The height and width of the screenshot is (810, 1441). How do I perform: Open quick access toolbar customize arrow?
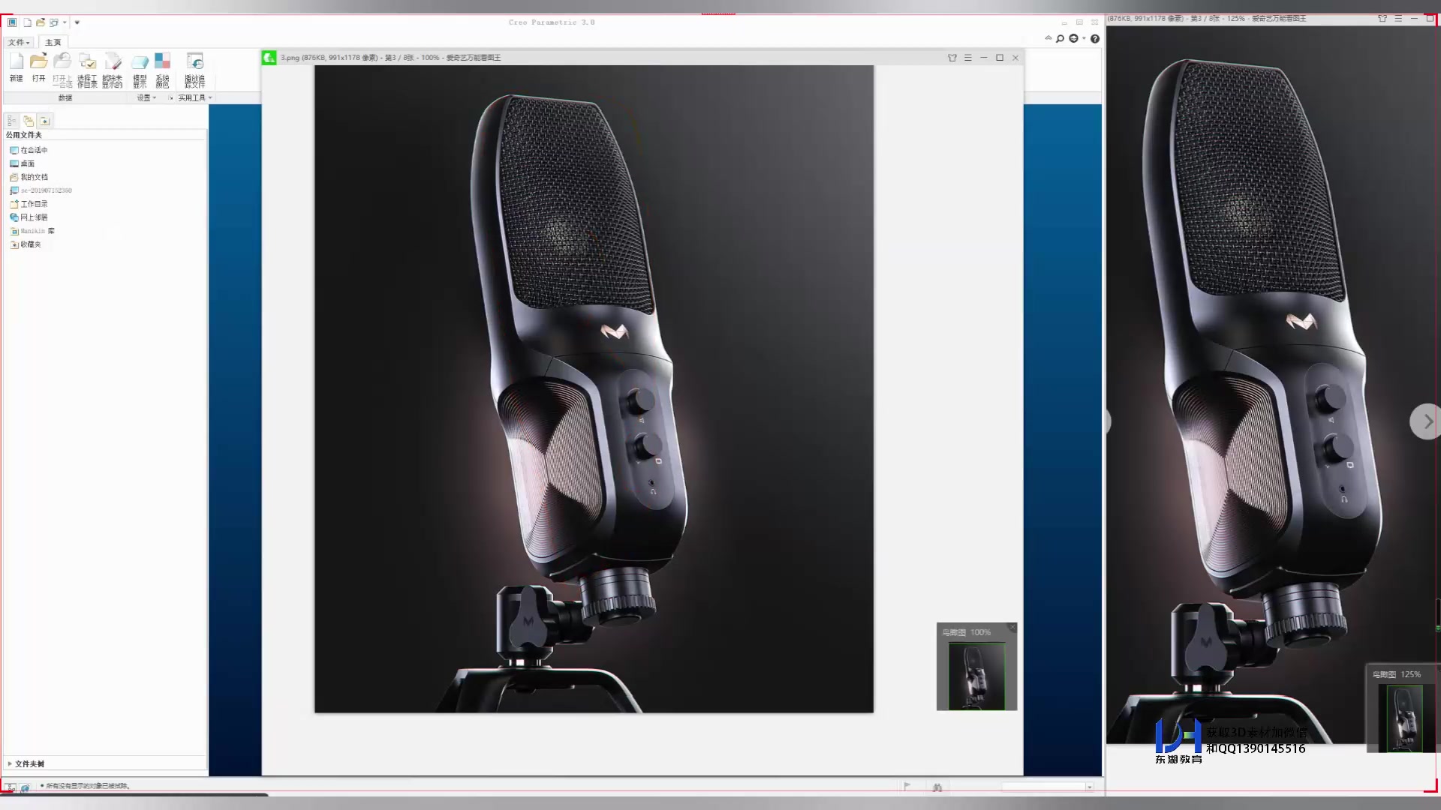click(x=77, y=22)
